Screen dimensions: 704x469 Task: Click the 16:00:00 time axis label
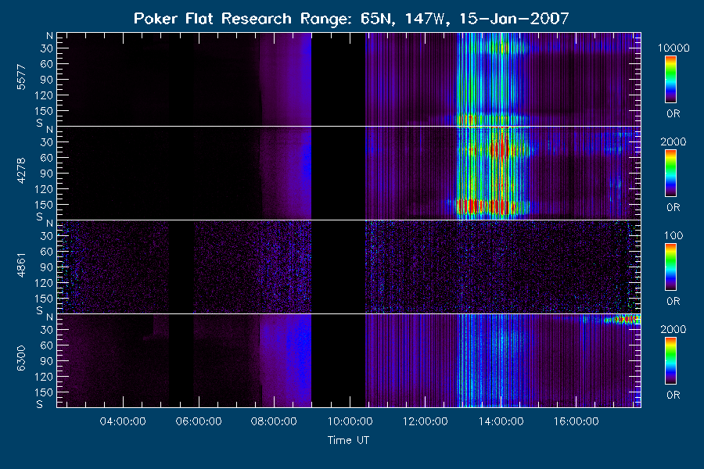(x=576, y=421)
